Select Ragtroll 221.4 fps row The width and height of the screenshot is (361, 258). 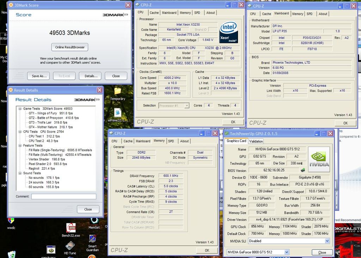coord(42,169)
